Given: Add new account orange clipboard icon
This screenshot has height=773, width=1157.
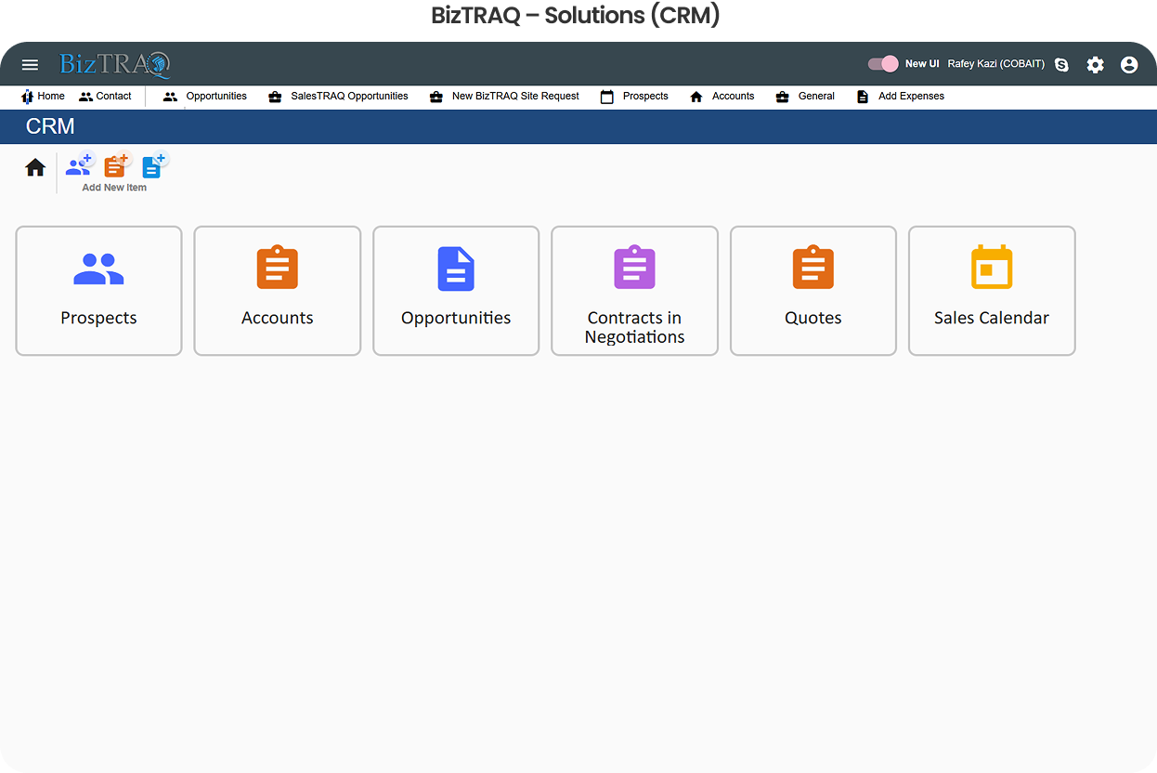Looking at the screenshot, I should (116, 165).
